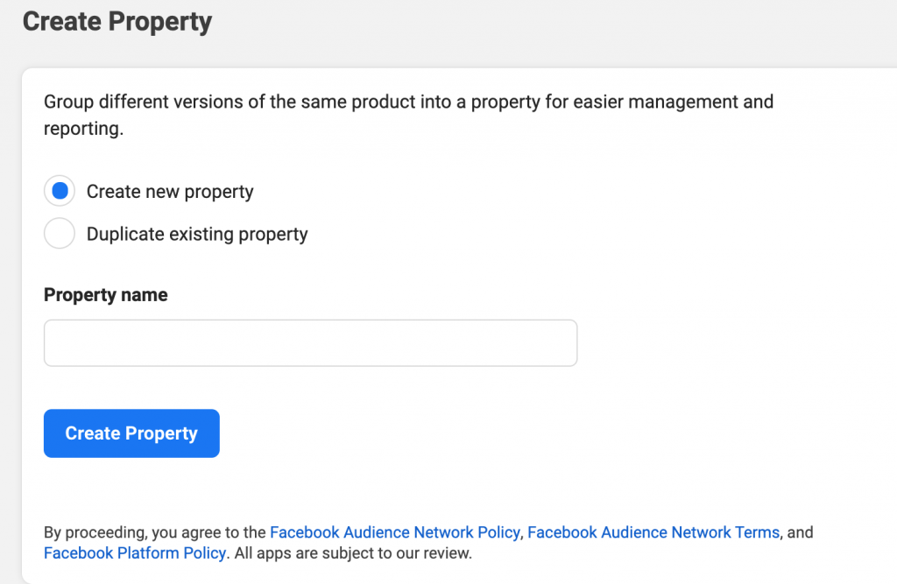This screenshot has height=584, width=897.
Task: Focus the empty property name text box
Action: (310, 342)
